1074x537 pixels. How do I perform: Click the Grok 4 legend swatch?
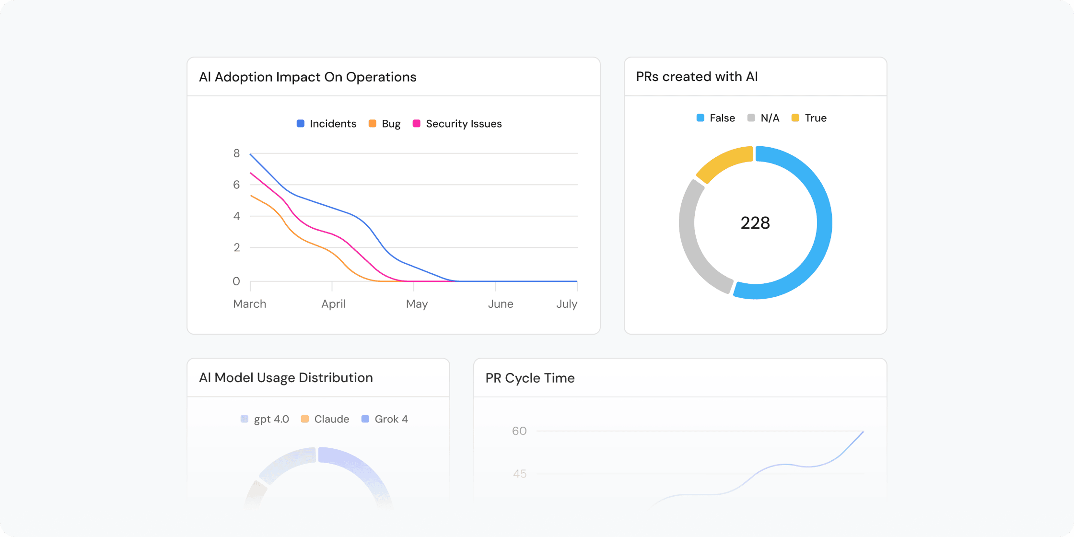pyautogui.click(x=365, y=419)
